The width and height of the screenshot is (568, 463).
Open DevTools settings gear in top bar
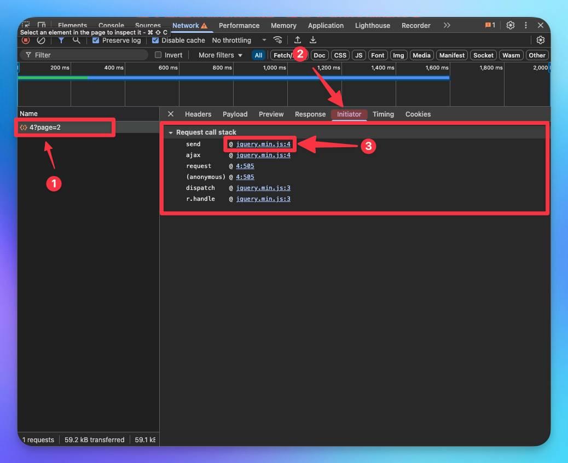511,25
